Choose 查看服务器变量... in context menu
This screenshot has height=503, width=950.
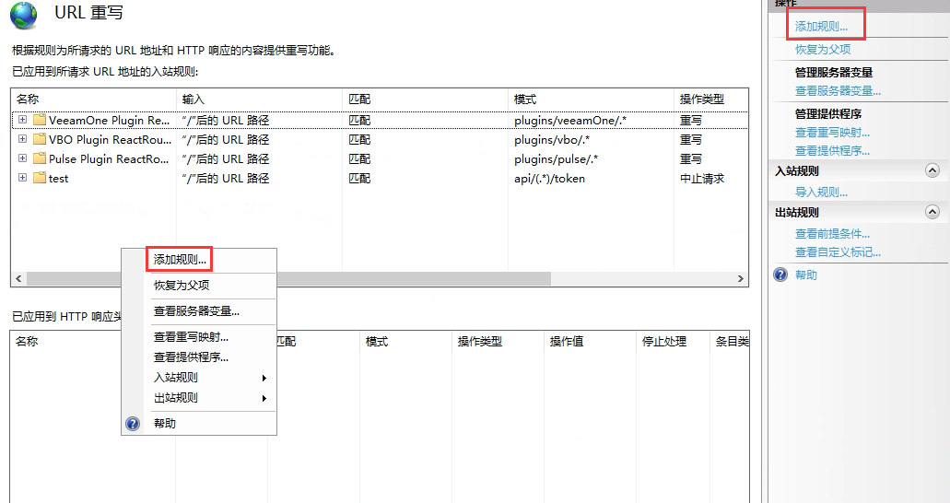(x=196, y=311)
